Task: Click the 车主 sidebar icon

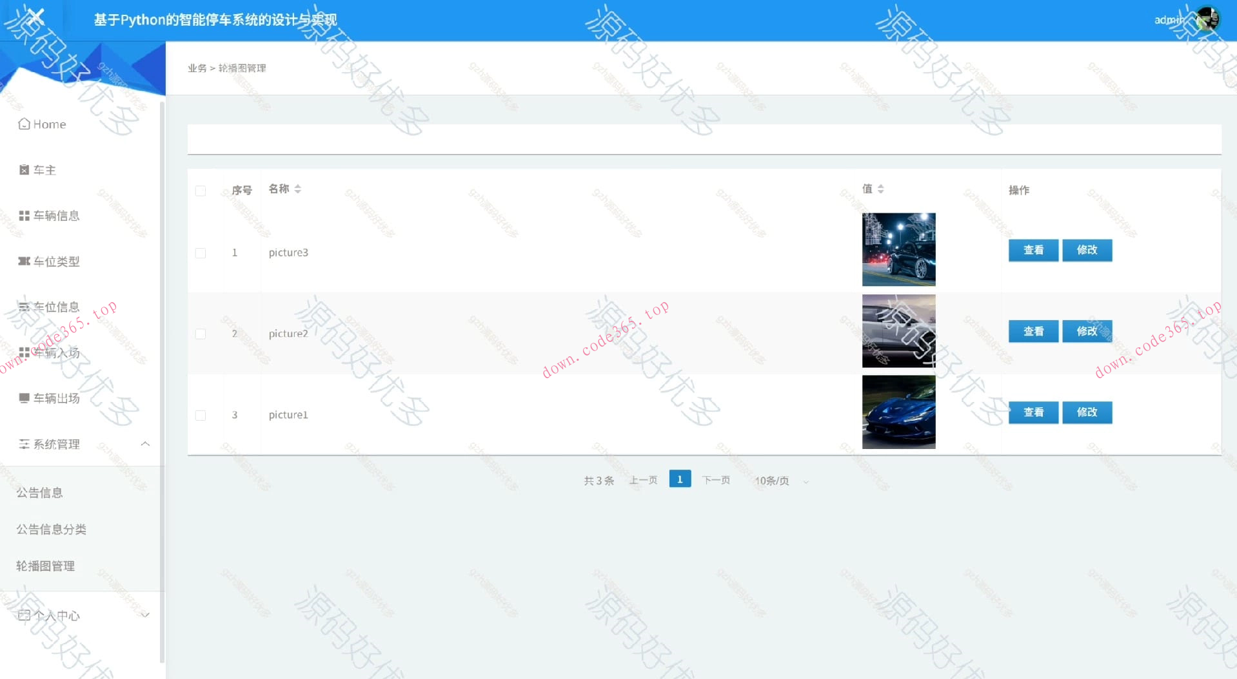Action: pyautogui.click(x=24, y=170)
